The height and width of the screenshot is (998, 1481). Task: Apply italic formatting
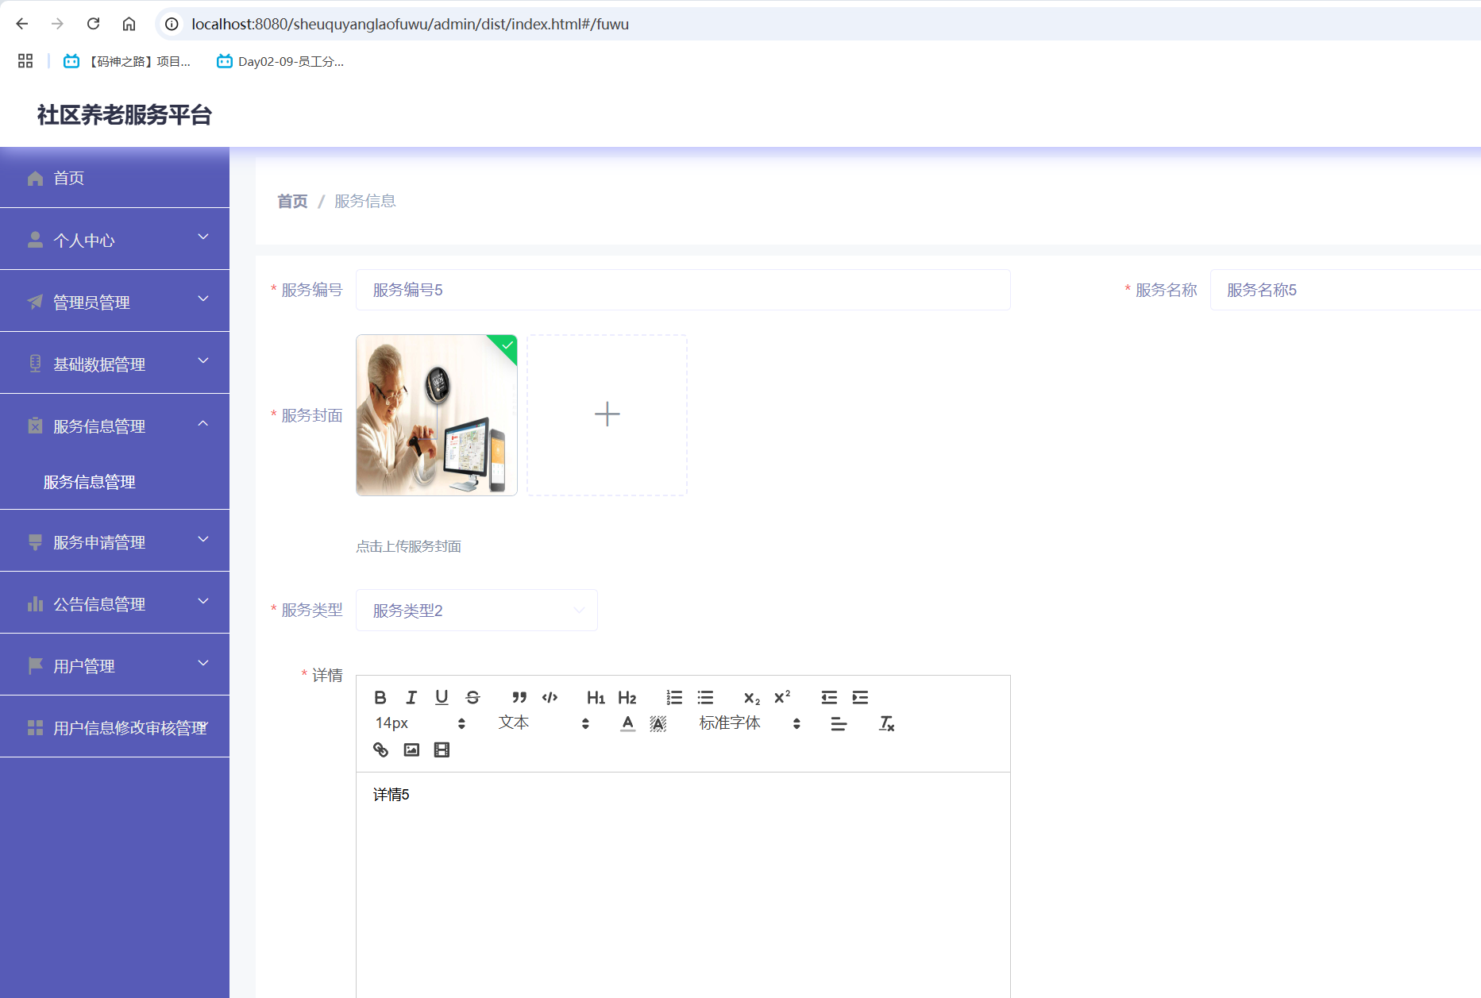pos(411,697)
